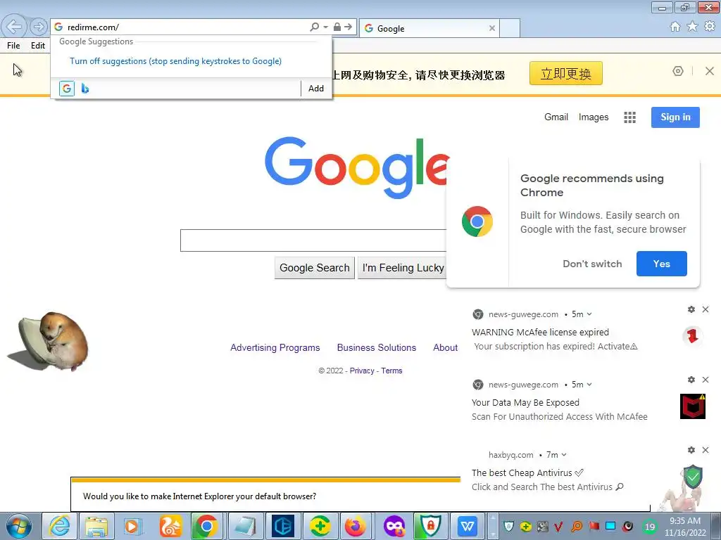This screenshot has height=540, width=721.
Task: Open settings gear of Your Data May Be Exposed notification
Action: tap(691, 380)
